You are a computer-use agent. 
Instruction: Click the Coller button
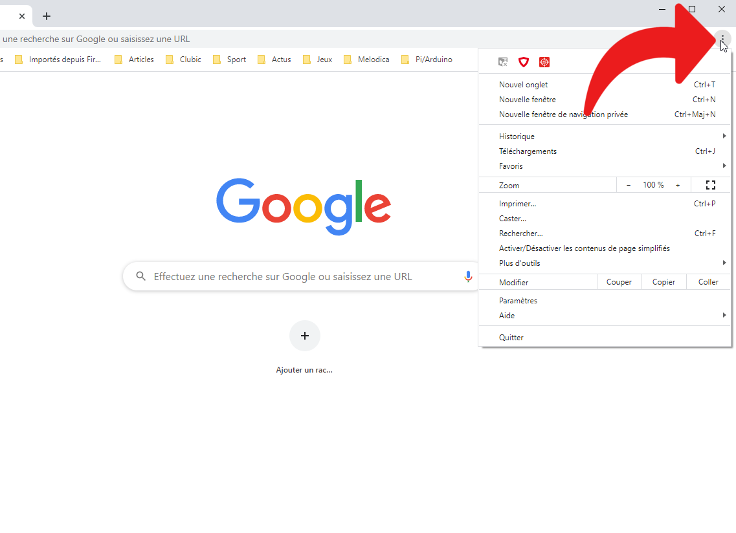tap(708, 282)
